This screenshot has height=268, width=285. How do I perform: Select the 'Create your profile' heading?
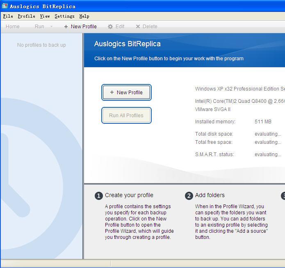(x=129, y=195)
